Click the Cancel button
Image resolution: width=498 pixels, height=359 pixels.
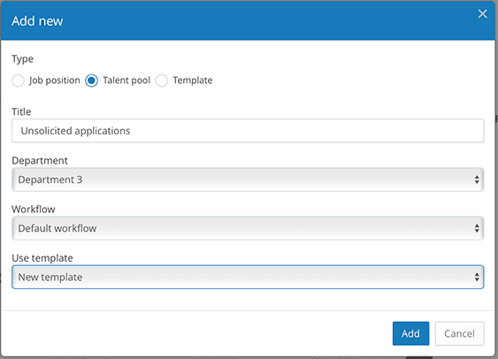click(459, 333)
